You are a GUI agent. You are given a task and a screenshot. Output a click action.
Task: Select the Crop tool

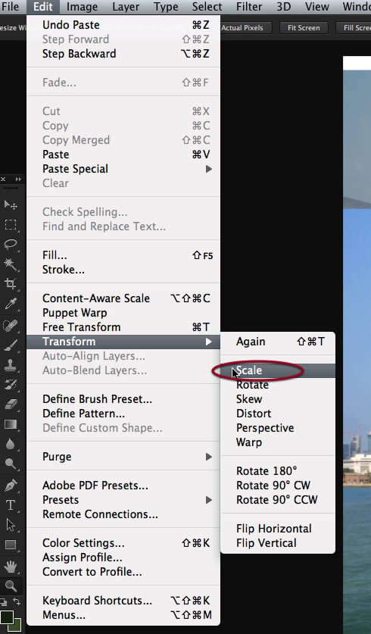[11, 284]
